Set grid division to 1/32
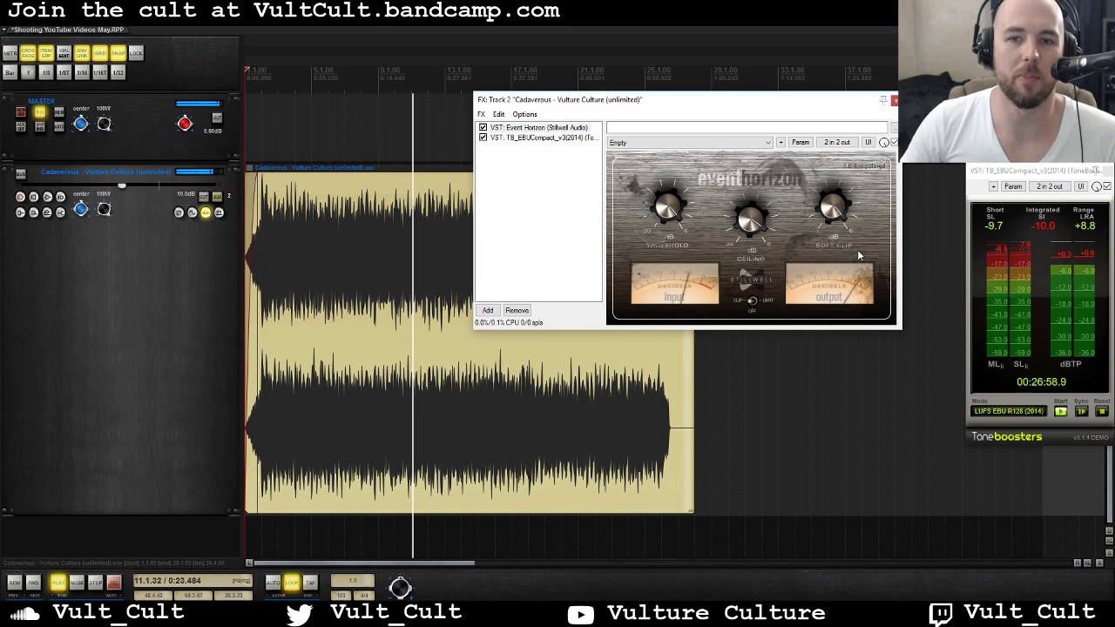Screen dimensions: 1115x627 (118, 73)
